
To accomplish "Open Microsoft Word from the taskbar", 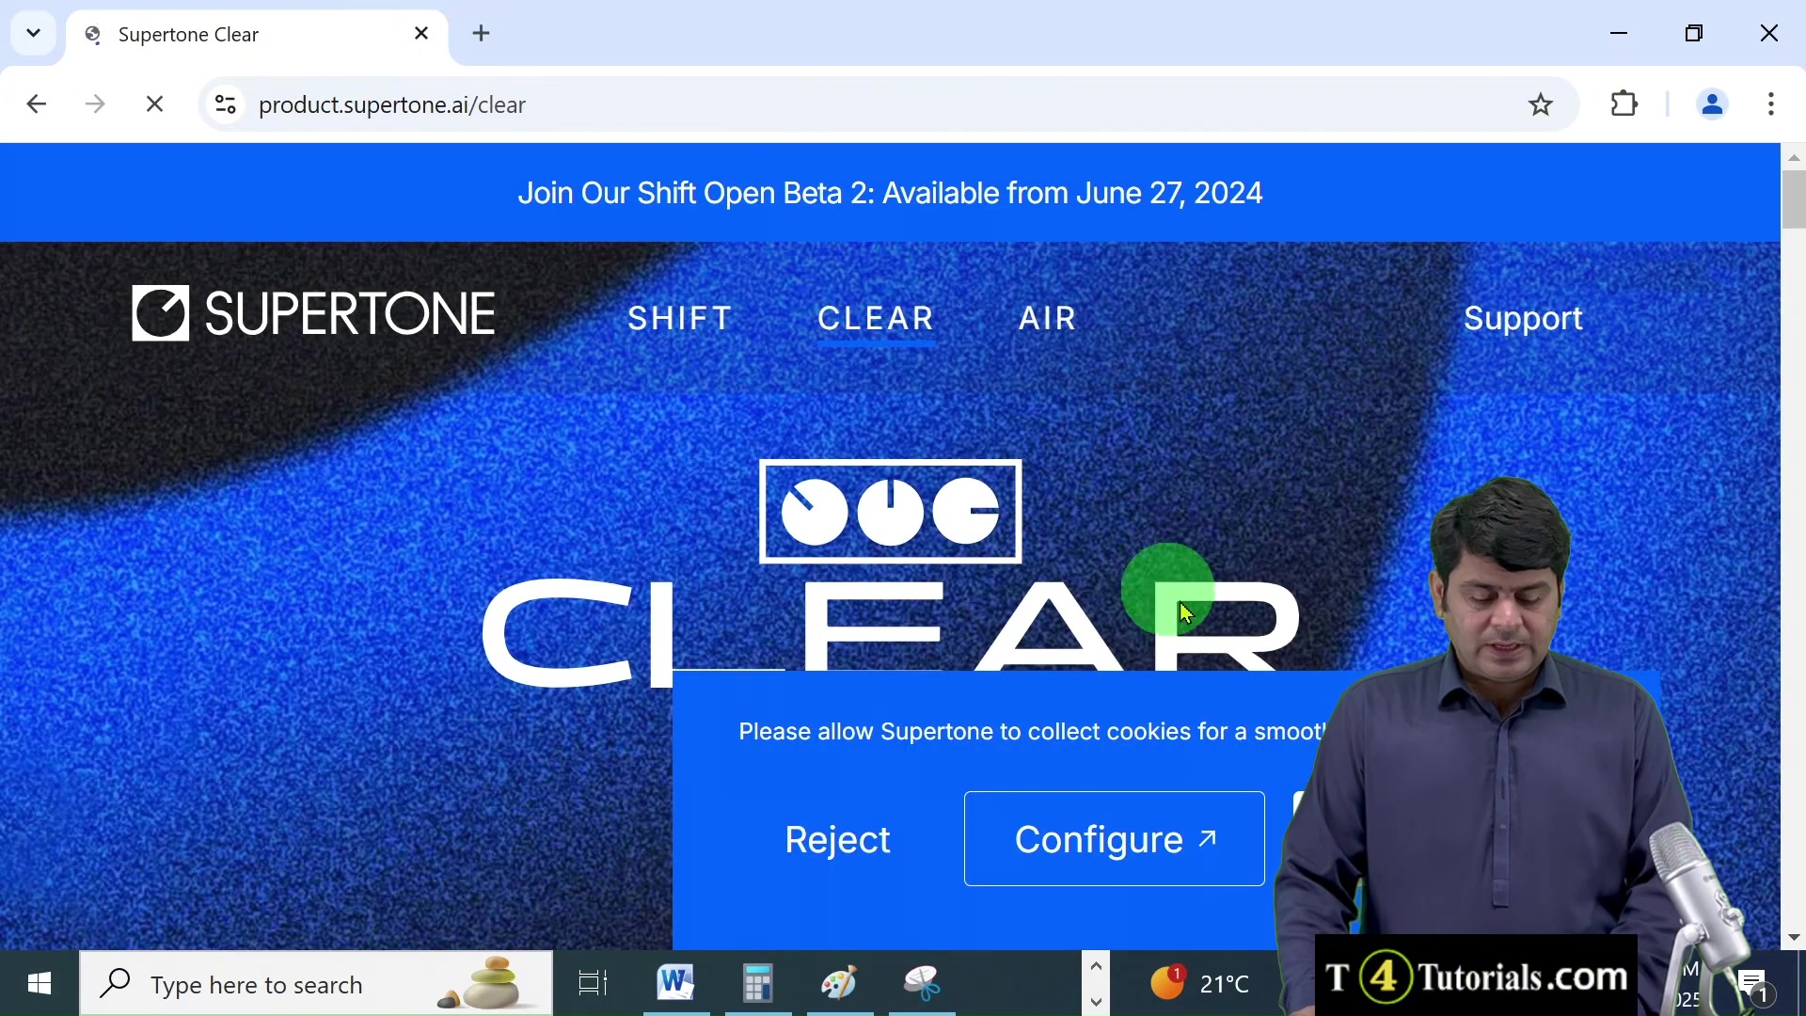I will [676, 983].
